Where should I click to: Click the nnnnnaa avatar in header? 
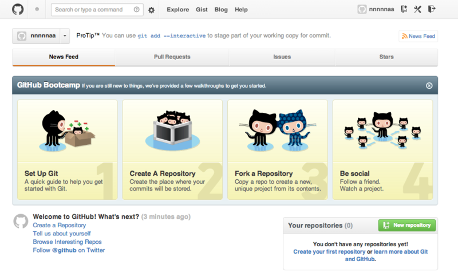[x=362, y=9]
